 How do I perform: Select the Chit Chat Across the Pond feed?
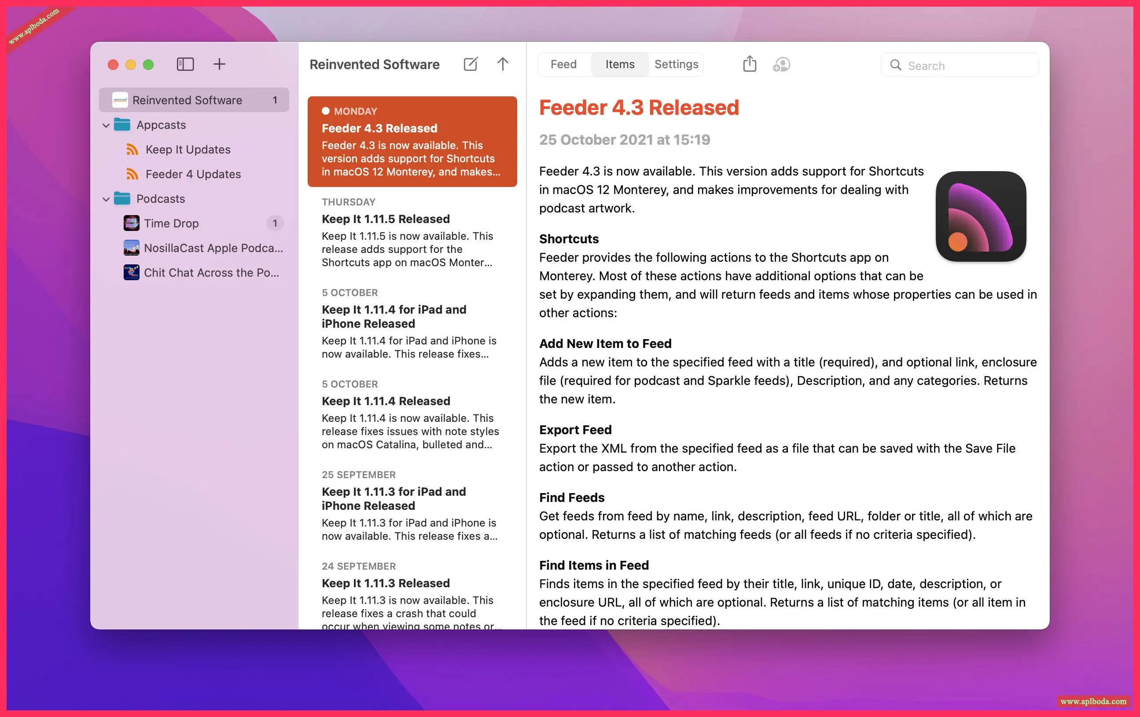coord(211,273)
